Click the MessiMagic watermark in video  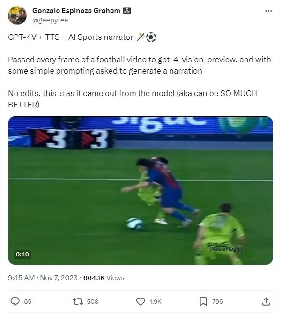click(226, 249)
